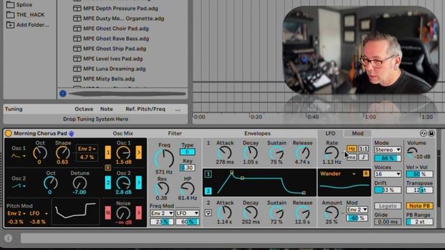
Task: Click the Pitch Mod -3.8 % amount
Action: tap(38, 222)
